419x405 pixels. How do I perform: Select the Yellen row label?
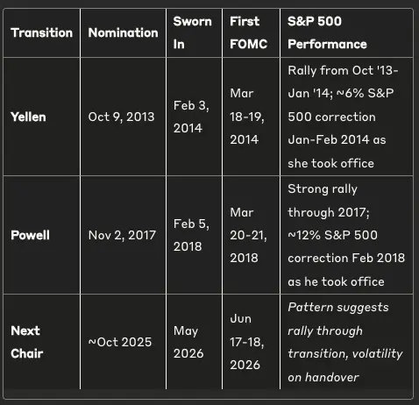pos(28,117)
